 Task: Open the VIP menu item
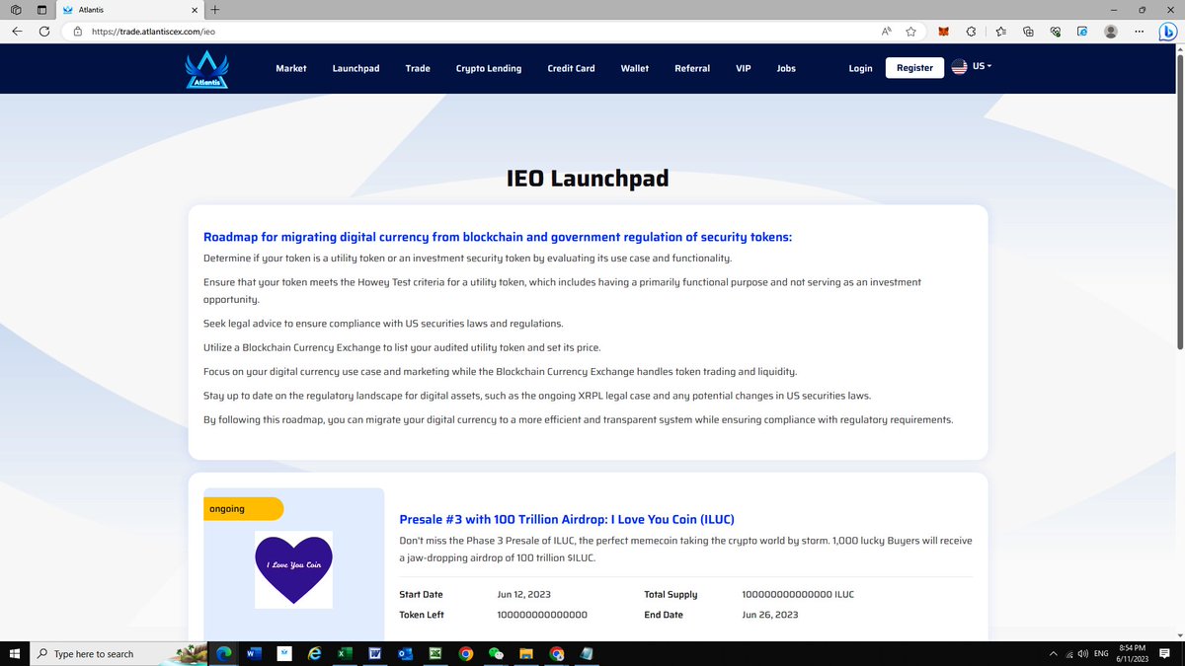[x=744, y=68]
